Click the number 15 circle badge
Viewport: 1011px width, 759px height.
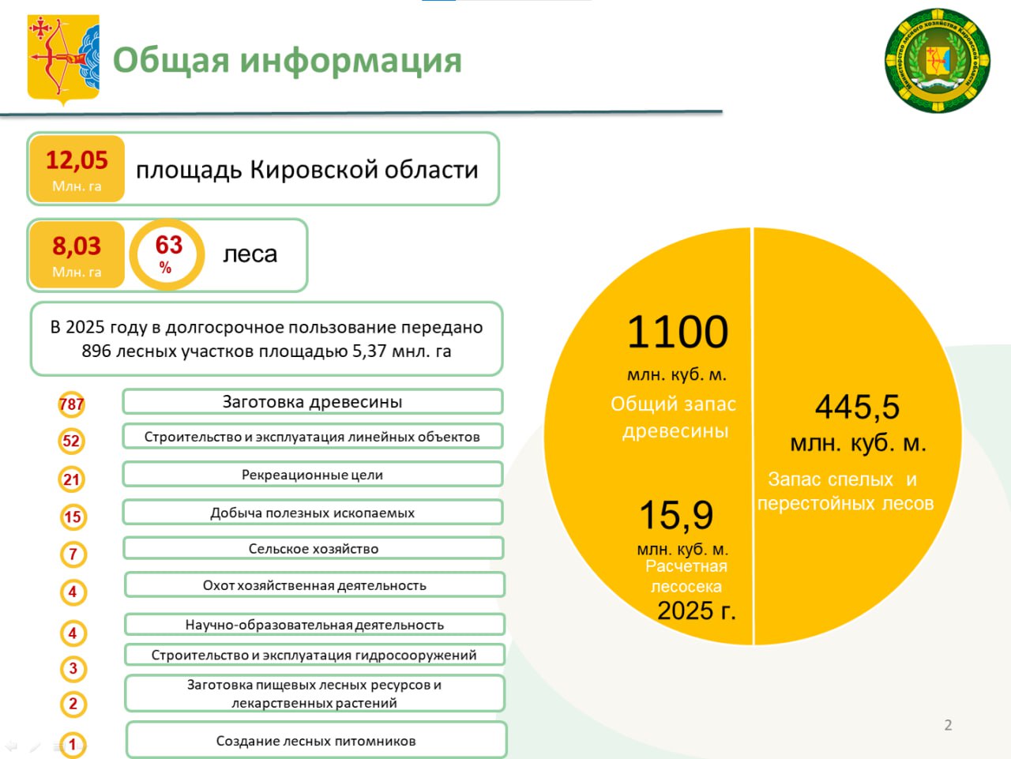pos(73,517)
